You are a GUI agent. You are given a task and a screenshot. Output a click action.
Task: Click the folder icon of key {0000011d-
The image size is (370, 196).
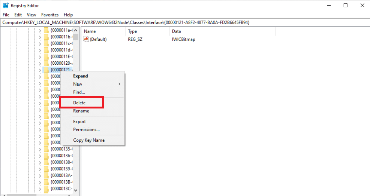(46, 50)
